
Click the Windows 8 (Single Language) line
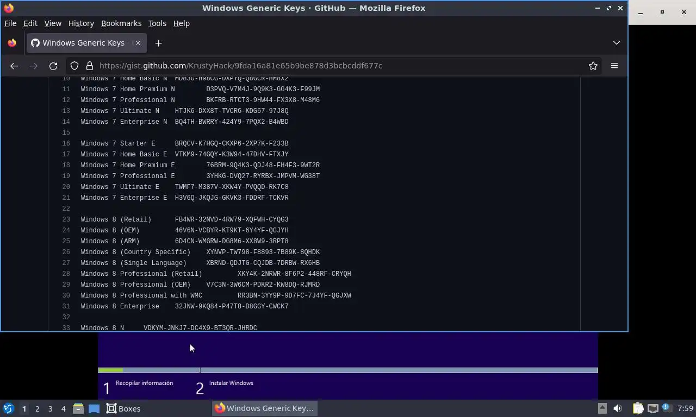tap(200, 263)
